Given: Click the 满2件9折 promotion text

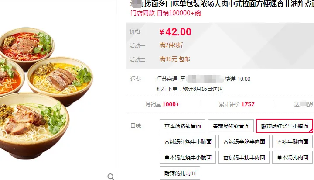Looking at the screenshot, I should point(171,45).
